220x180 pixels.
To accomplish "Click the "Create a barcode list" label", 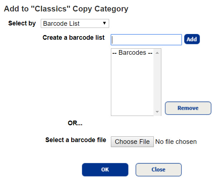I will [73, 38].
